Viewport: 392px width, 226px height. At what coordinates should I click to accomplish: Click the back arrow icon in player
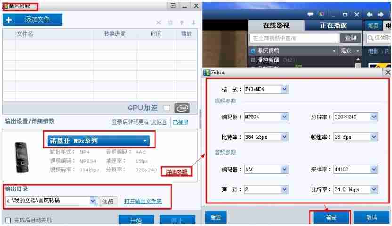[369, 15]
